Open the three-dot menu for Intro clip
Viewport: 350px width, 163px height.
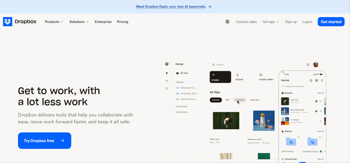point(321,101)
